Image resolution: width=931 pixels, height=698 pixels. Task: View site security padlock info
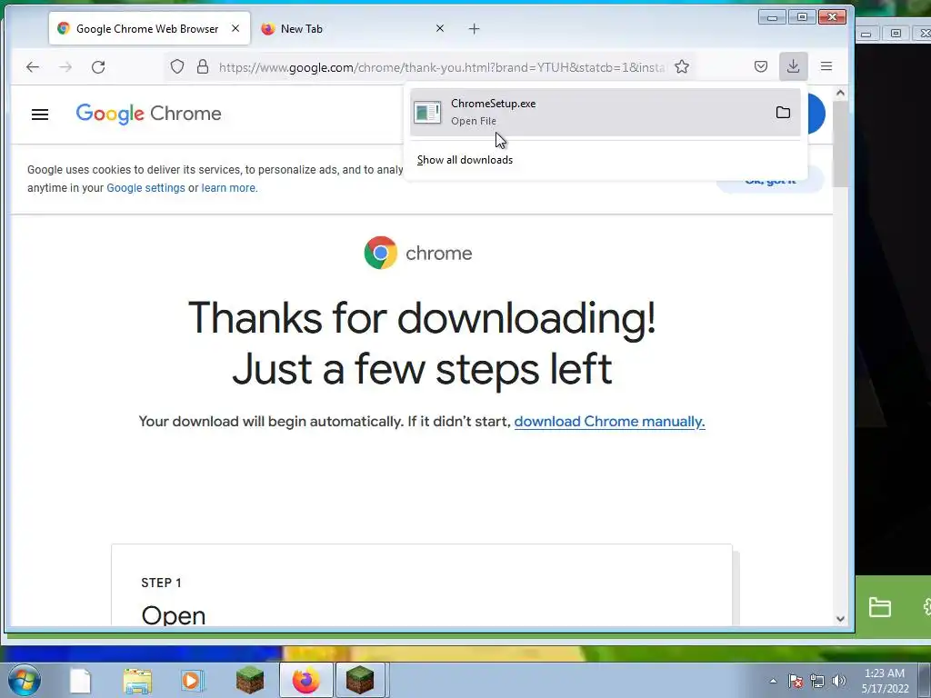click(203, 66)
